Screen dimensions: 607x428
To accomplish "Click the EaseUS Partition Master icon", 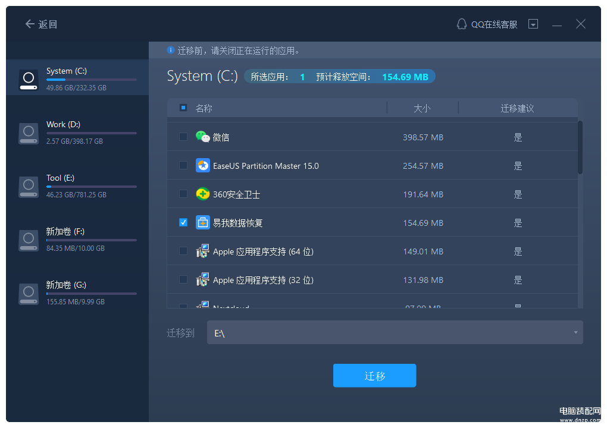I will (x=203, y=165).
